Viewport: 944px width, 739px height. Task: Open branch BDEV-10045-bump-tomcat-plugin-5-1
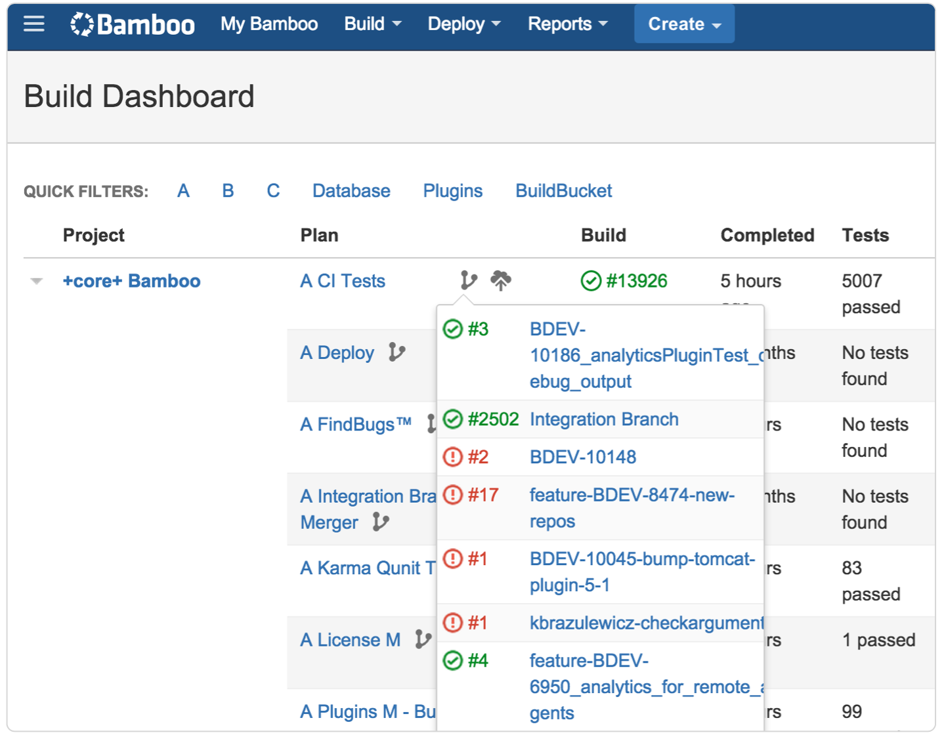[643, 572]
